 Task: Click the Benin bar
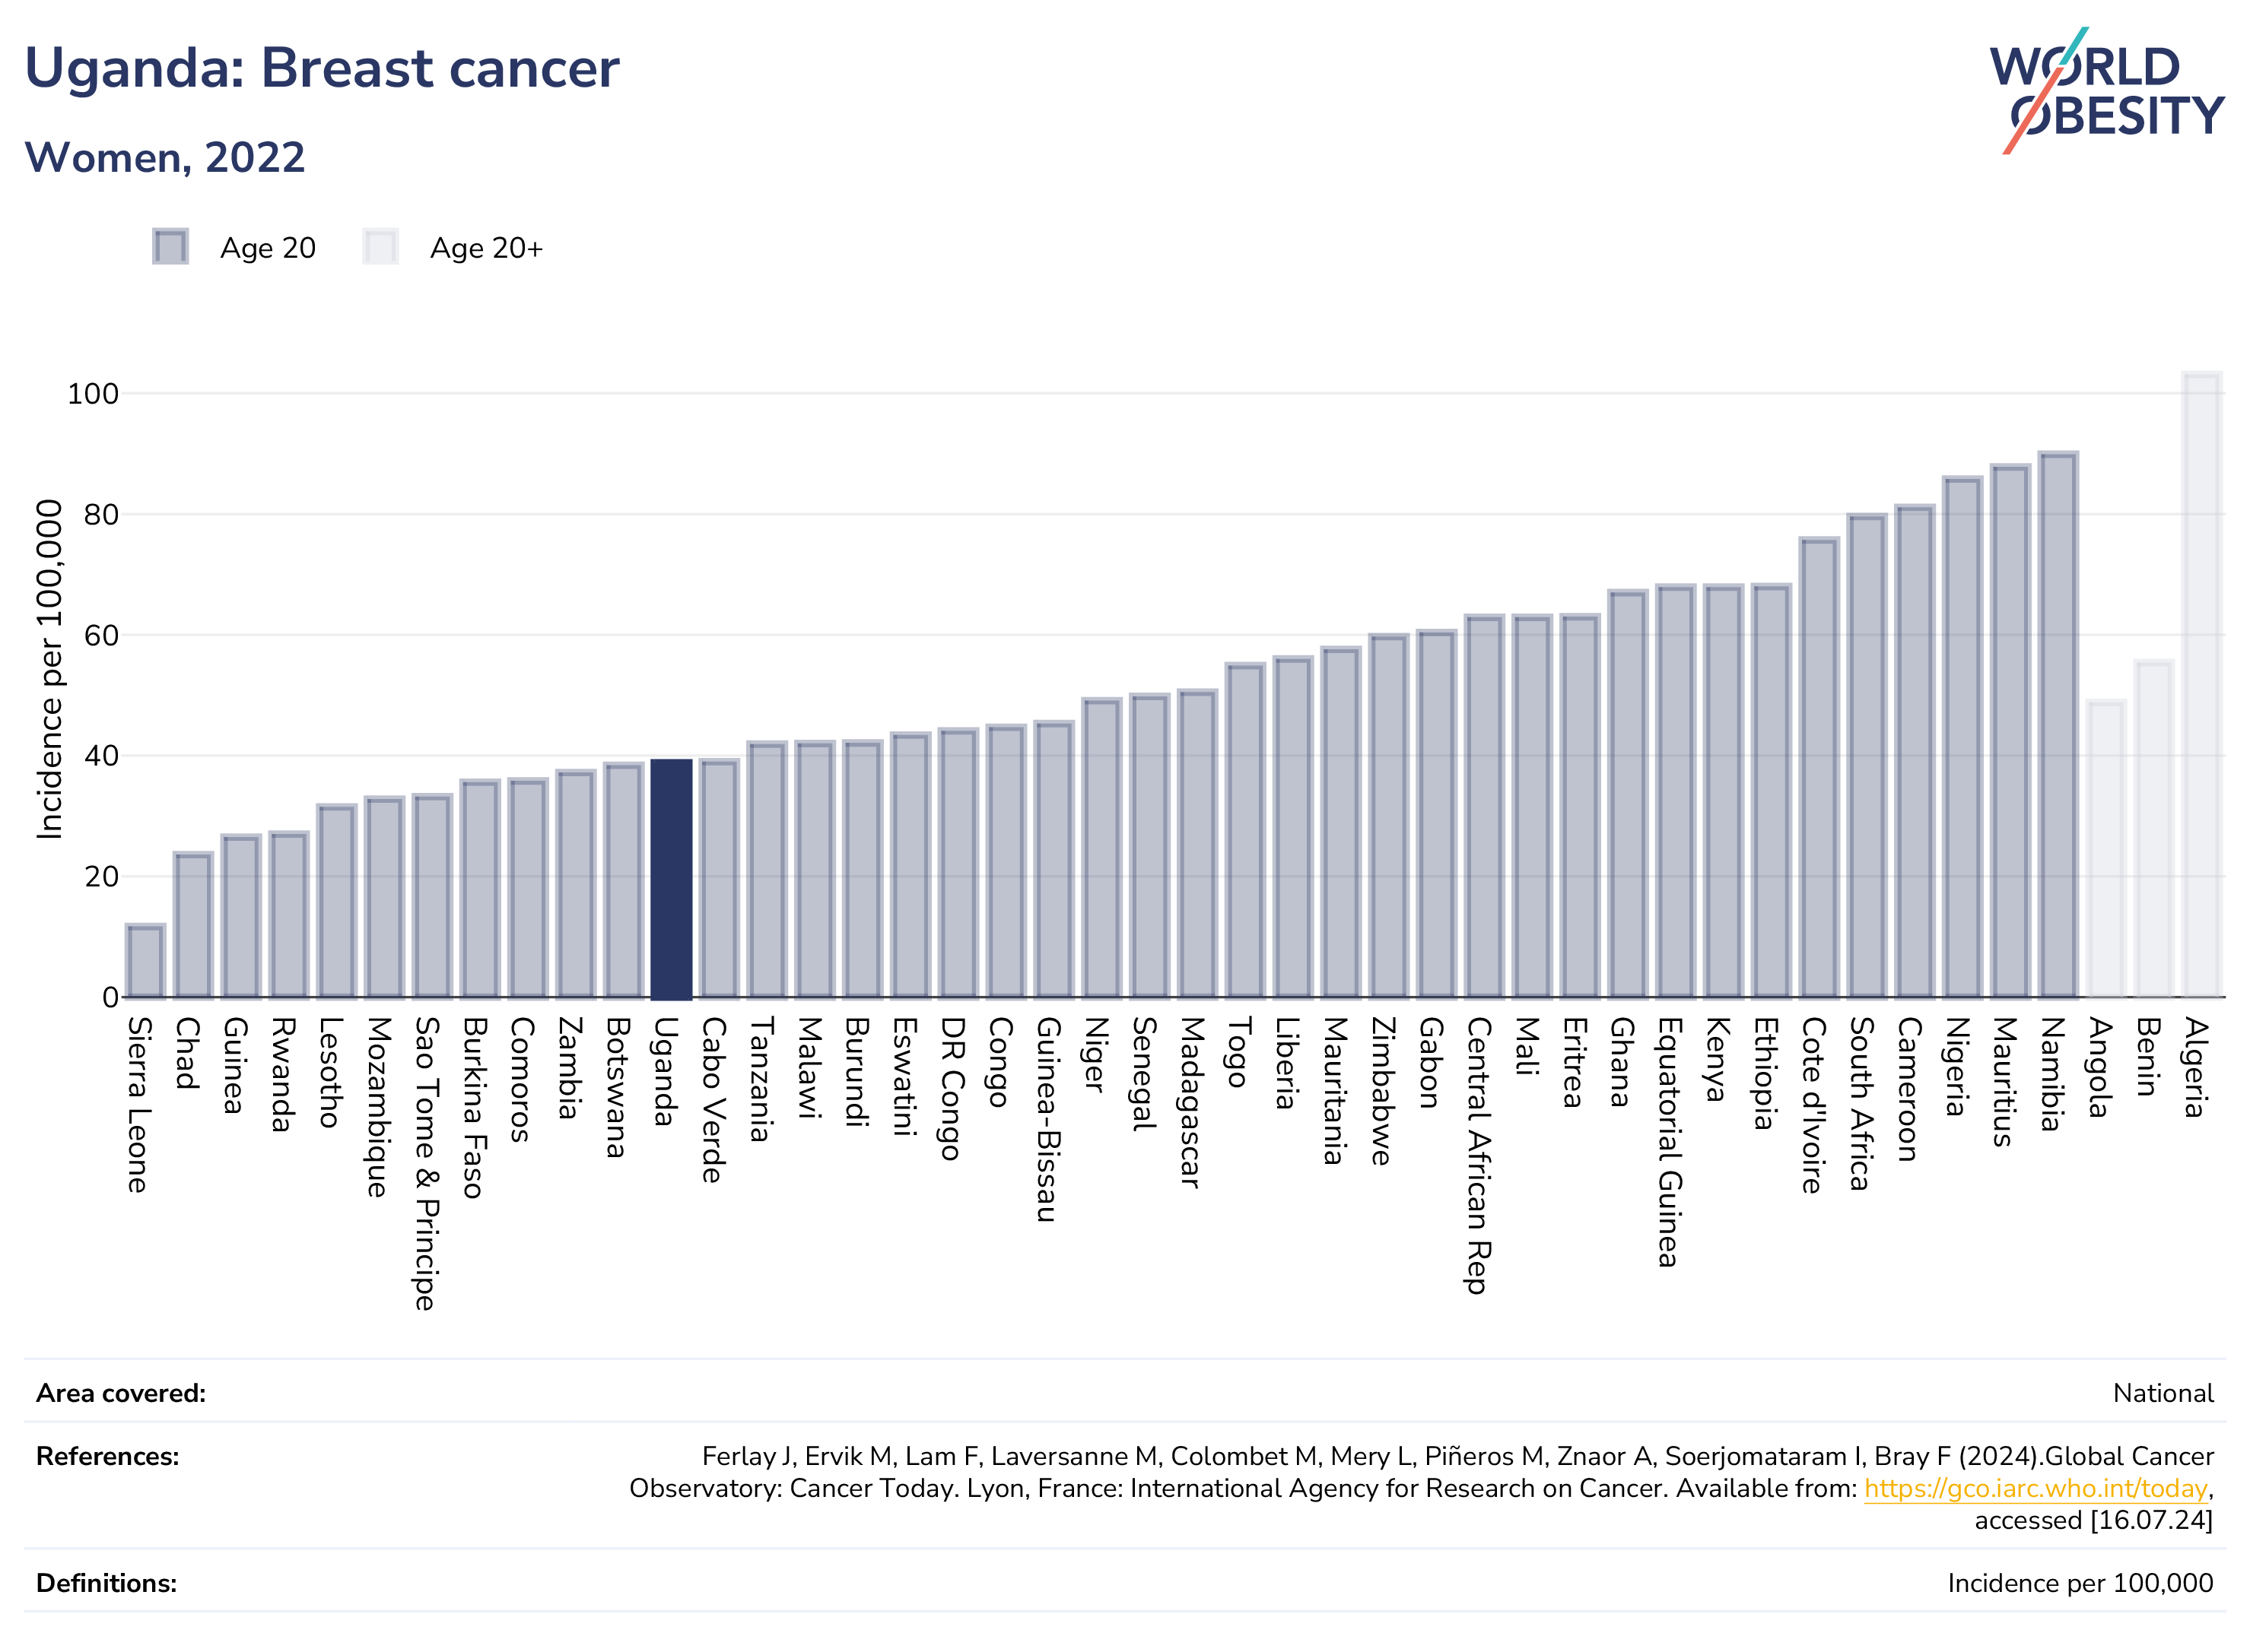point(2153,829)
